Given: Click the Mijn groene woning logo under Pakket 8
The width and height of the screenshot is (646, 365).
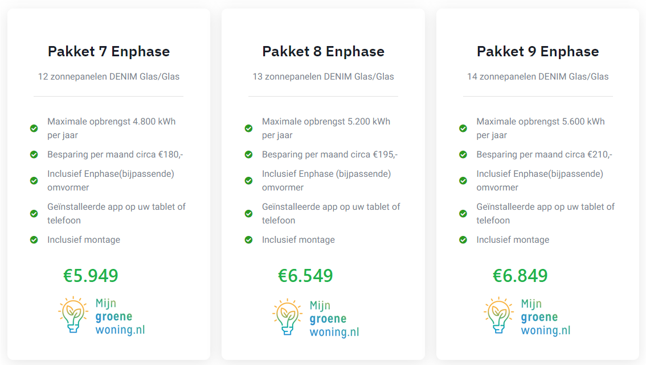Looking at the screenshot, I should click(x=316, y=317).
